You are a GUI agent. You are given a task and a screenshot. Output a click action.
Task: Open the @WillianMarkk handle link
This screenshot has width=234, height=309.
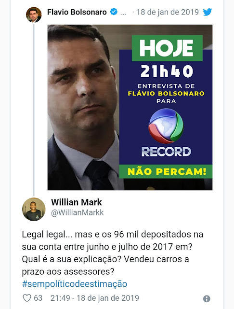click(78, 212)
